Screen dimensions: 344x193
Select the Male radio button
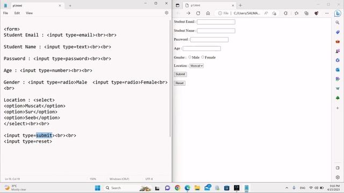[x=190, y=57]
